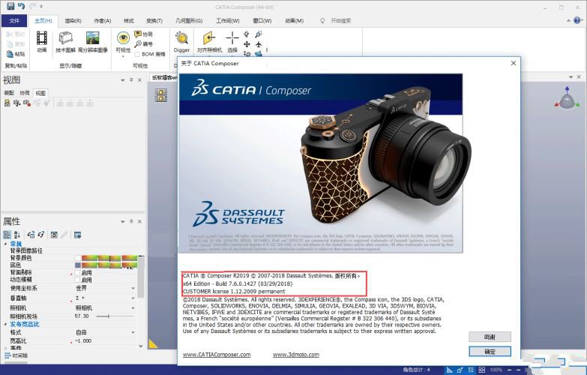Viewport: 587px width, 375px height.
Task: Open the 作者(A) Author ribbon tab
Action: coord(103,20)
